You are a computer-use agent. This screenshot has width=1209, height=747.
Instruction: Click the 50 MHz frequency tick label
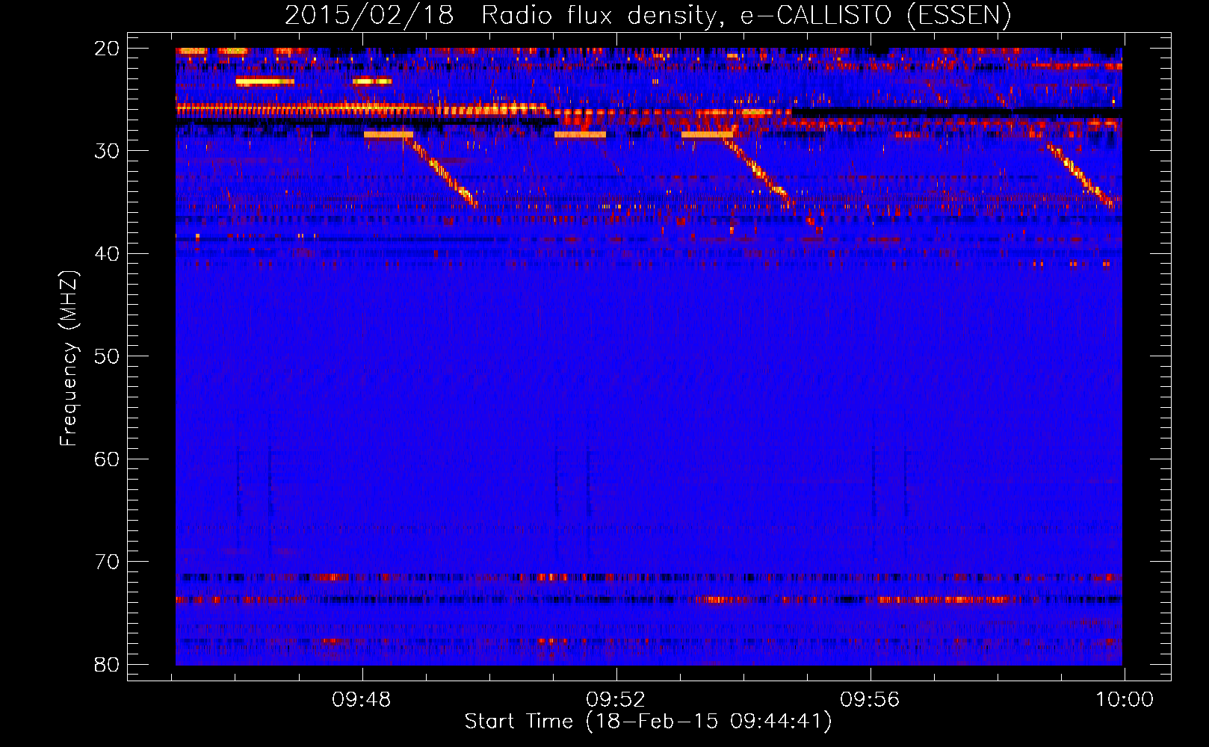107,356
